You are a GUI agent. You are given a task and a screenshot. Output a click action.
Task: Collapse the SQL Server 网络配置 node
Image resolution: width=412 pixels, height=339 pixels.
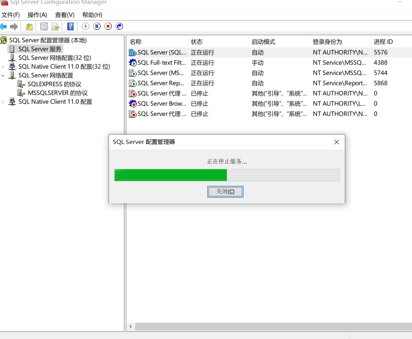(3, 75)
